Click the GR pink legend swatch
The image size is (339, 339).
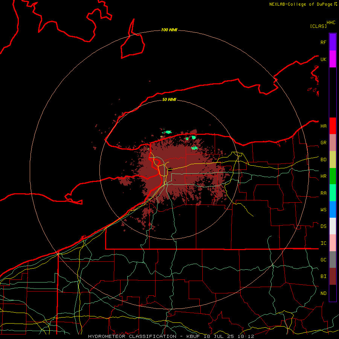click(x=333, y=143)
